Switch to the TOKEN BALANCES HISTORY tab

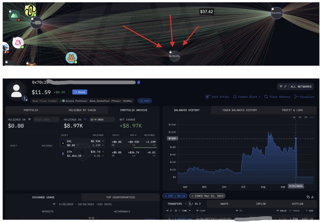click(x=239, y=110)
